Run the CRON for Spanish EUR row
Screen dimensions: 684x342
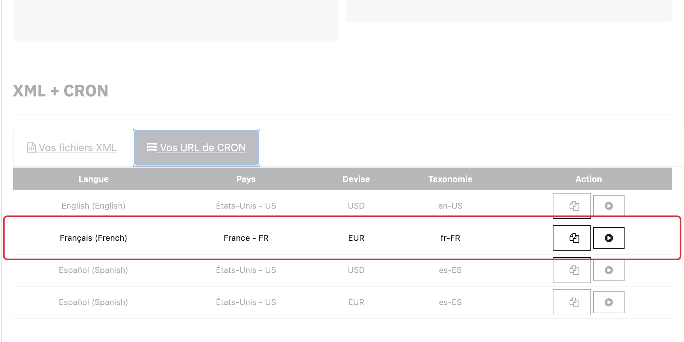(x=609, y=302)
